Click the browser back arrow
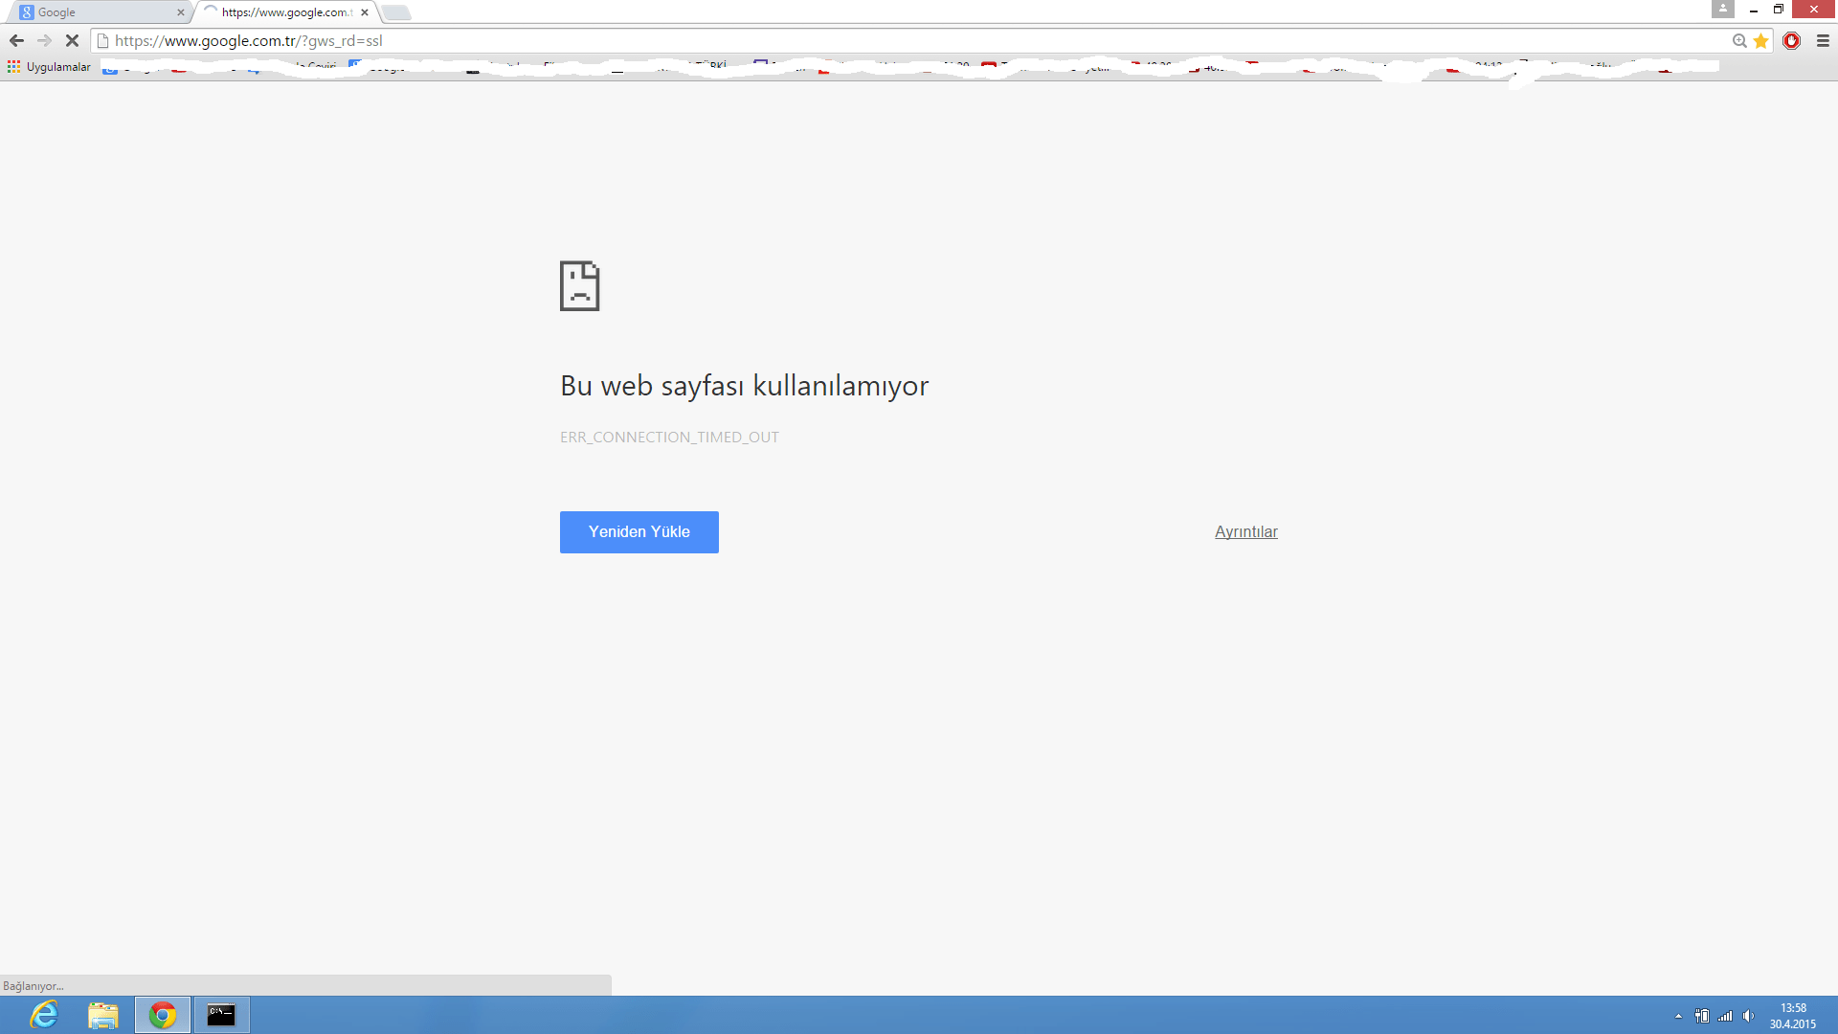The image size is (1838, 1034). [16, 40]
